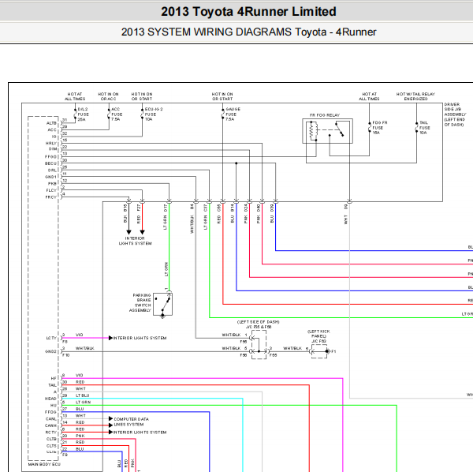This screenshot has height=472, width=473.
Task: Click the LT BLU wire label at HEAD pin
Action: pyautogui.click(x=82, y=395)
